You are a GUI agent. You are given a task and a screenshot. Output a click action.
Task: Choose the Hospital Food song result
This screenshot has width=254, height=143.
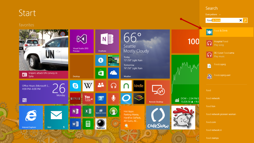click(226, 43)
